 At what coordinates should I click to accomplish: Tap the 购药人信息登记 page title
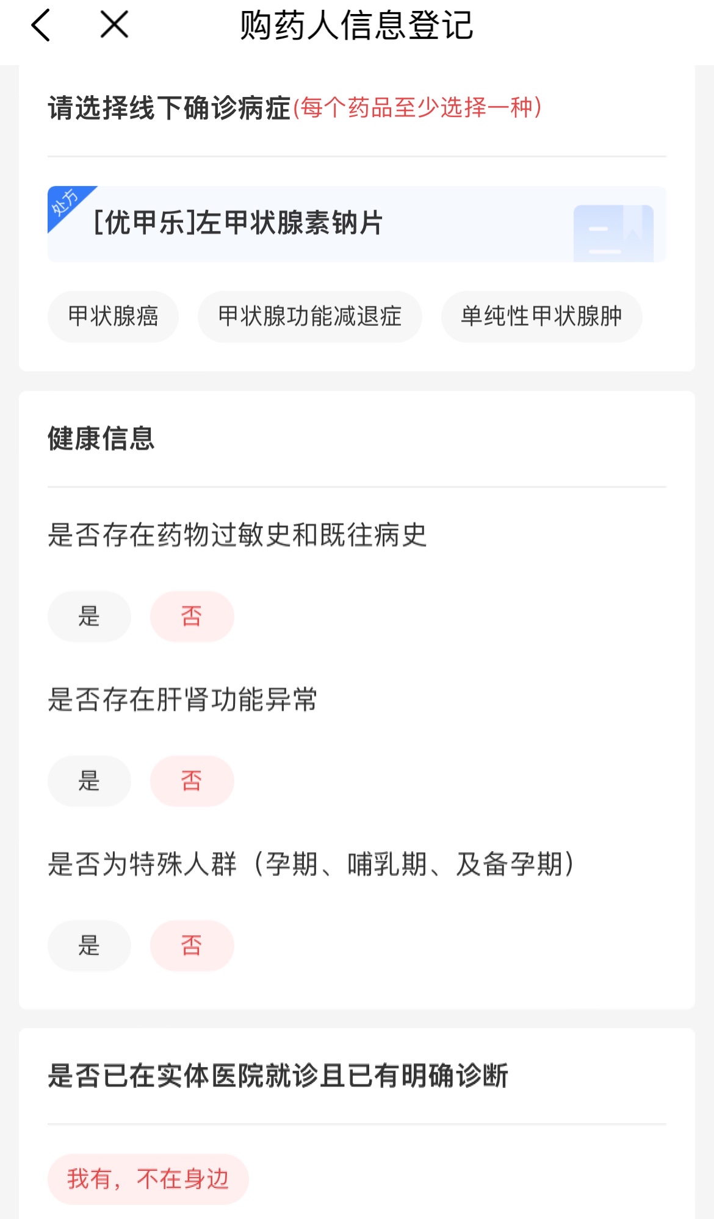pos(356,26)
